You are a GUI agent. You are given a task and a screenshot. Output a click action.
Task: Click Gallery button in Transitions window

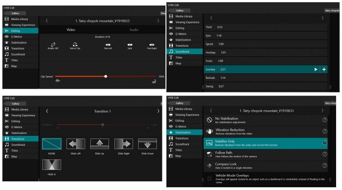(x=15, y=104)
